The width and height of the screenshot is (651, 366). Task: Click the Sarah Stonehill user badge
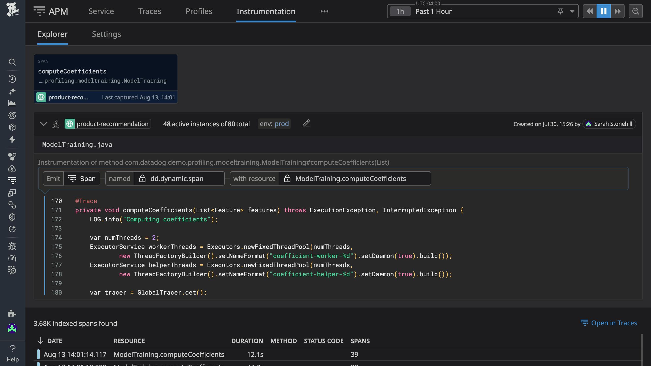tap(609, 124)
